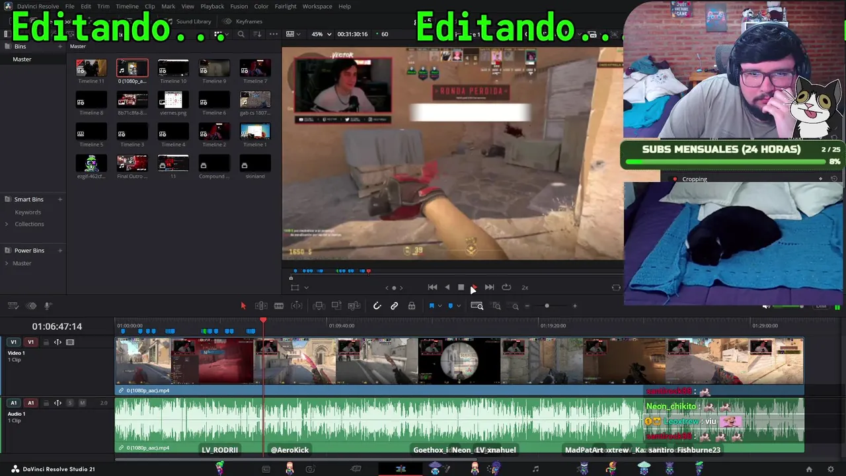Open Timeline View Options icon

(13, 305)
